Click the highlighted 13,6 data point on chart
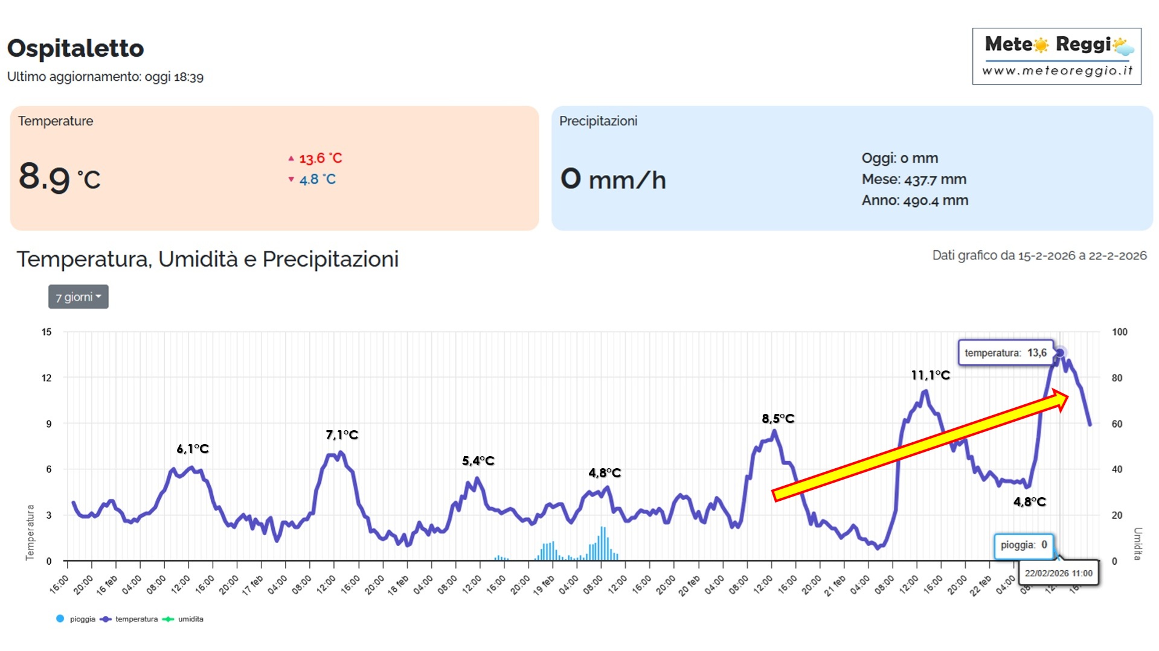Image resolution: width=1159 pixels, height=651 pixels. click(x=1059, y=353)
